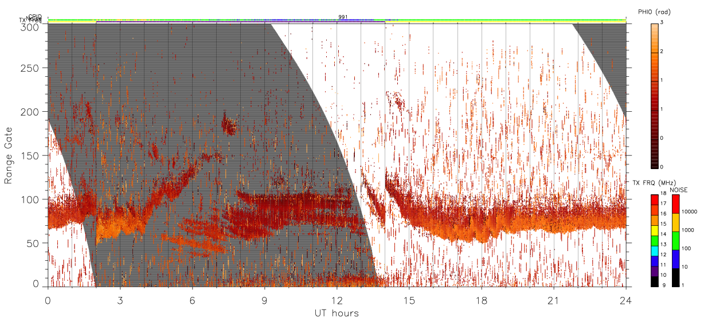
Task: Click x-axis tick label '18'
Action: pyautogui.click(x=481, y=300)
